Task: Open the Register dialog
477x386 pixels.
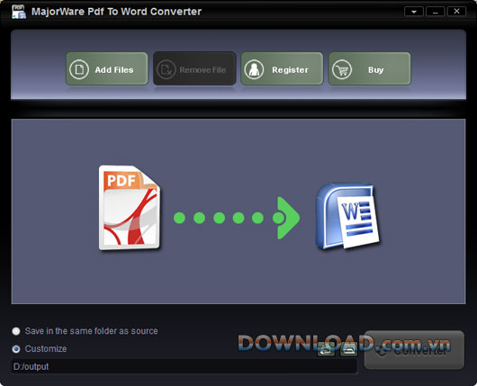Action: coord(282,68)
